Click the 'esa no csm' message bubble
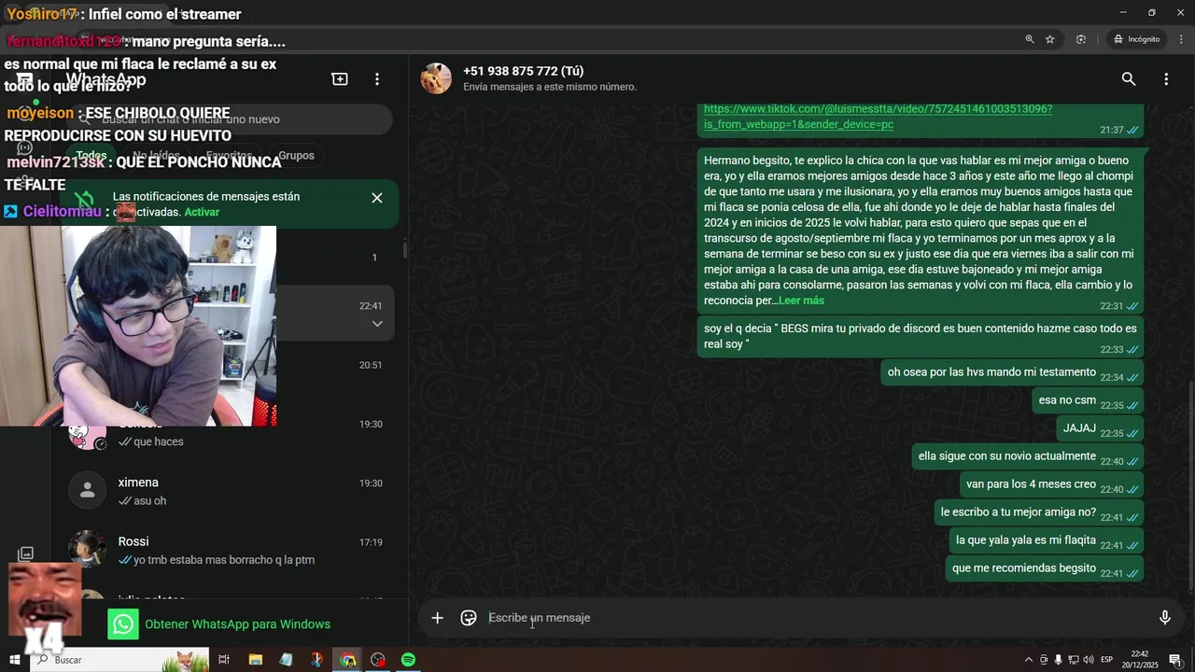Viewport: 1195px width, 672px height. (x=1088, y=400)
